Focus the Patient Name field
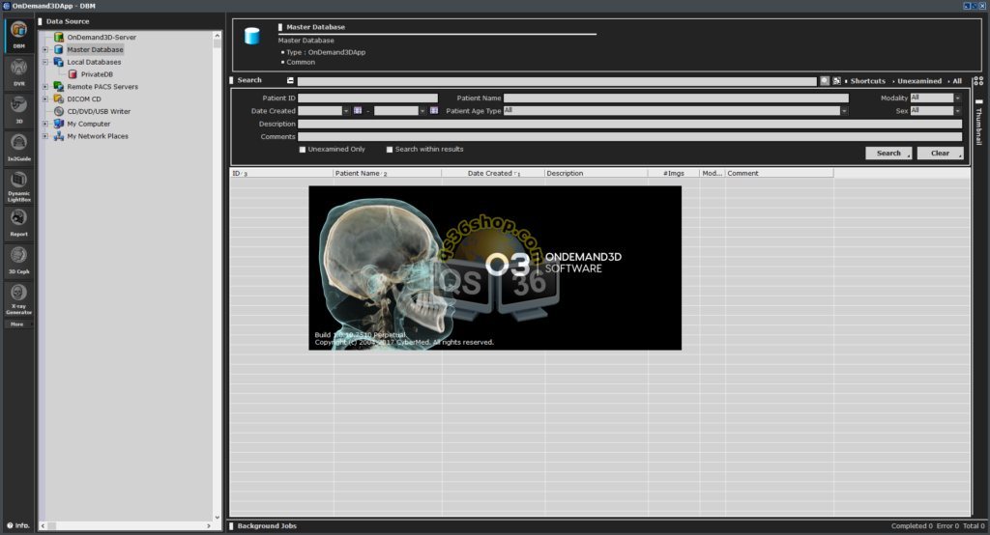Screen dimensions: 990x535 676,98
